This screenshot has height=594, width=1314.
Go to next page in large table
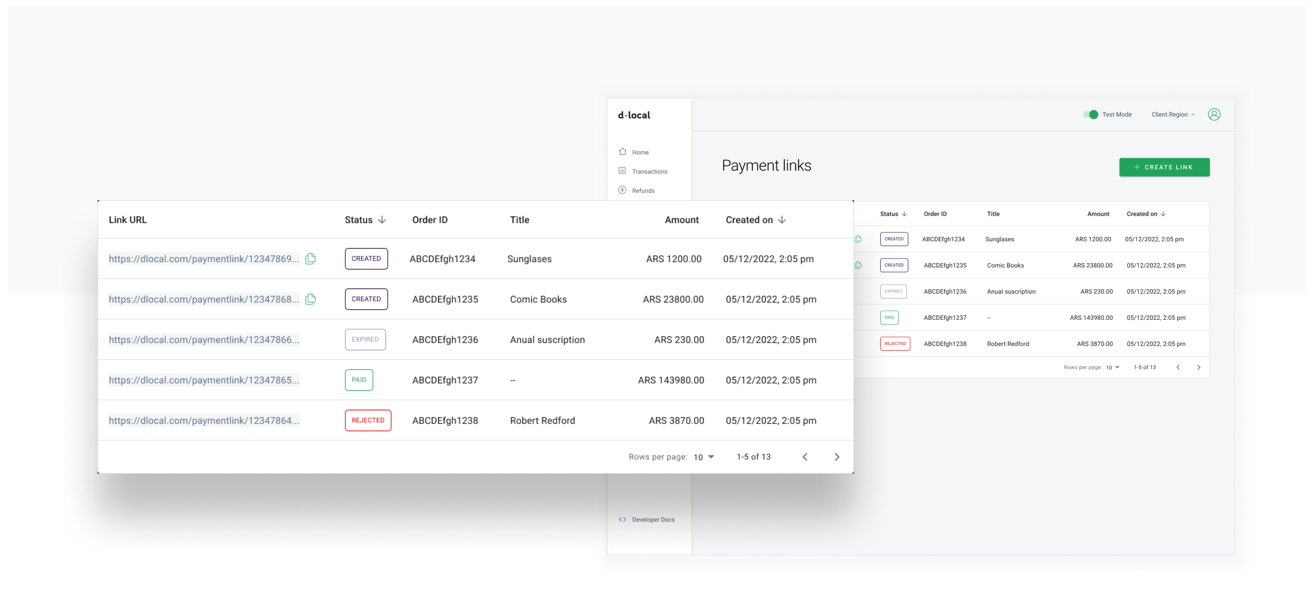837,457
